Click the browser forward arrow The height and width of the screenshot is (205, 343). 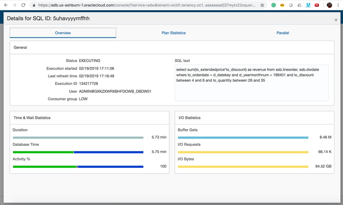pyautogui.click(x=14, y=5)
